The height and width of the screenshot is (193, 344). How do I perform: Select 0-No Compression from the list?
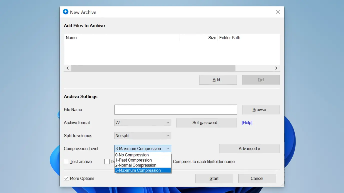click(132, 155)
